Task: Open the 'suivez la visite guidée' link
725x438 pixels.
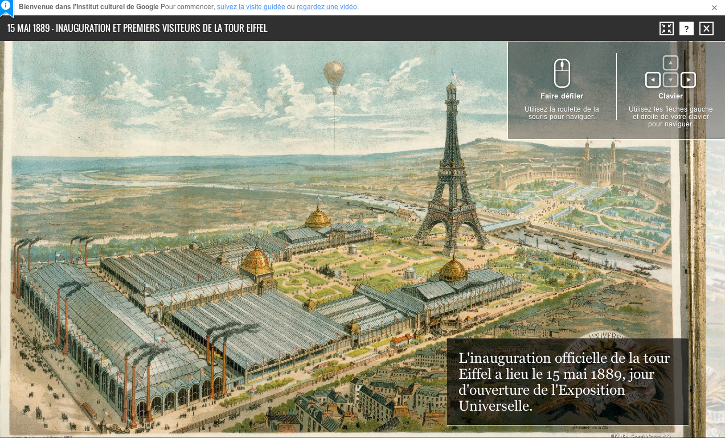Action: [251, 7]
